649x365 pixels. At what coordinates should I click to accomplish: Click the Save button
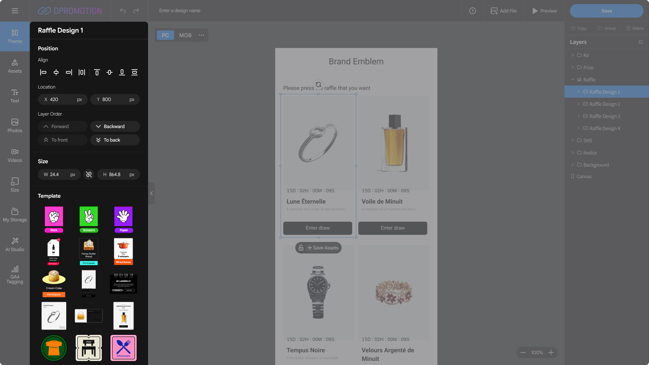[606, 11]
